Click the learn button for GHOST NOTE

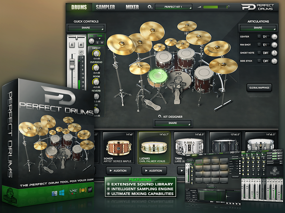[x=259, y=53]
